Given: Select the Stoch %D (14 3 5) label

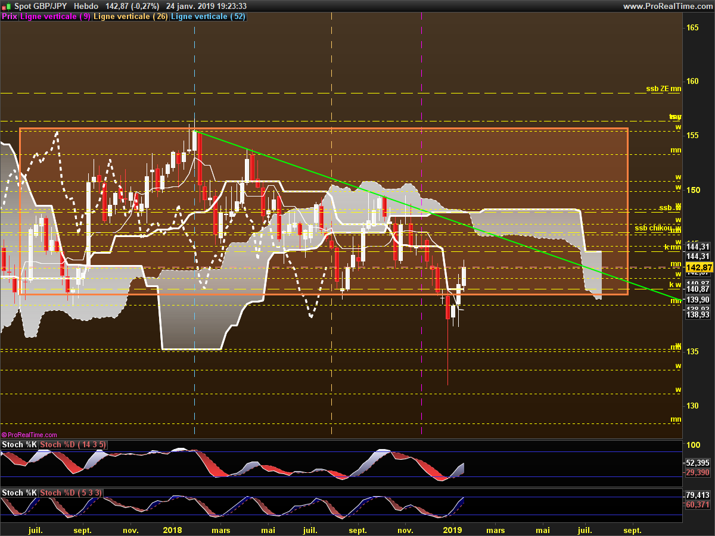Looking at the screenshot, I should pyautogui.click(x=74, y=445).
